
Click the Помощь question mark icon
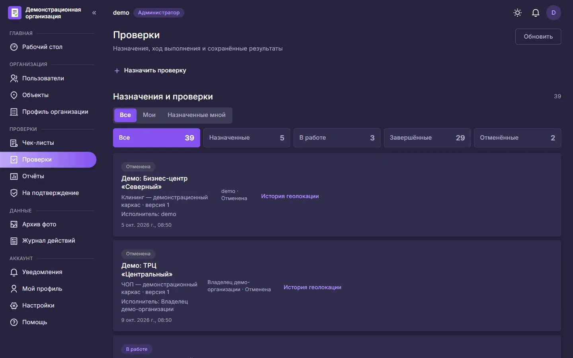coord(14,322)
